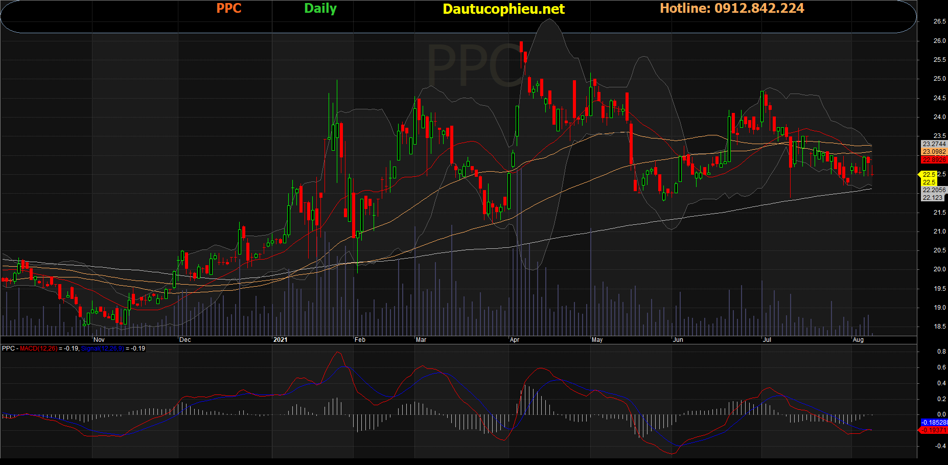Image resolution: width=948 pixels, height=465 pixels.
Task: Select the Apr marker on the time axis
Action: 515,340
